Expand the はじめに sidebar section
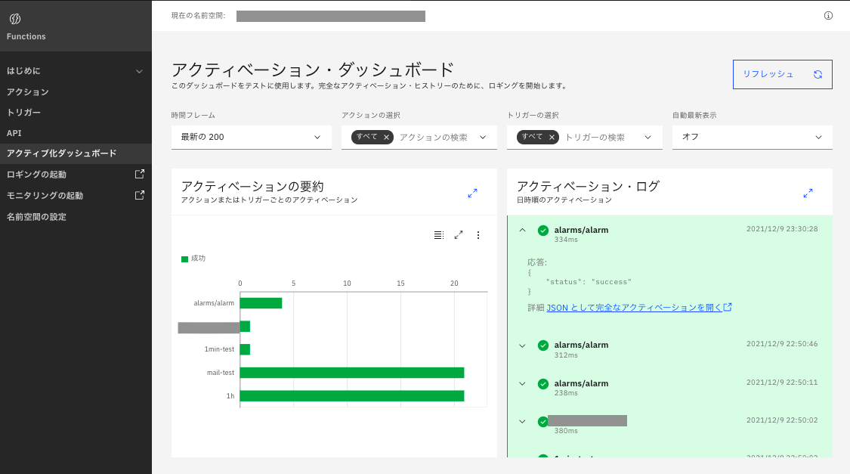This screenshot has height=474, width=850. [x=76, y=71]
